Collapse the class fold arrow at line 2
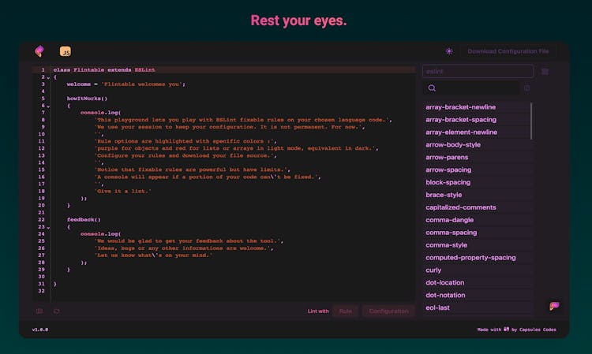Image resolution: width=592 pixels, height=354 pixels. pos(47,77)
